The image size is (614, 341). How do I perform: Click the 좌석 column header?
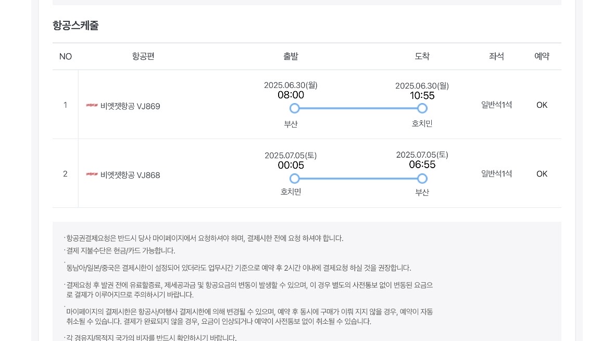point(496,56)
